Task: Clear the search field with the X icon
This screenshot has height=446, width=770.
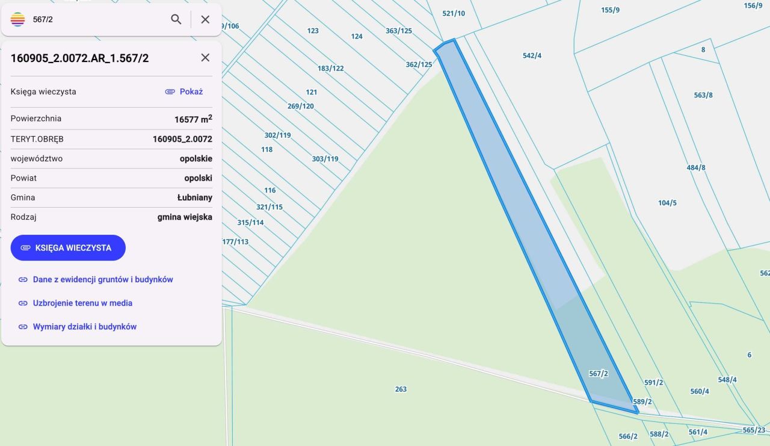Action: pyautogui.click(x=205, y=19)
